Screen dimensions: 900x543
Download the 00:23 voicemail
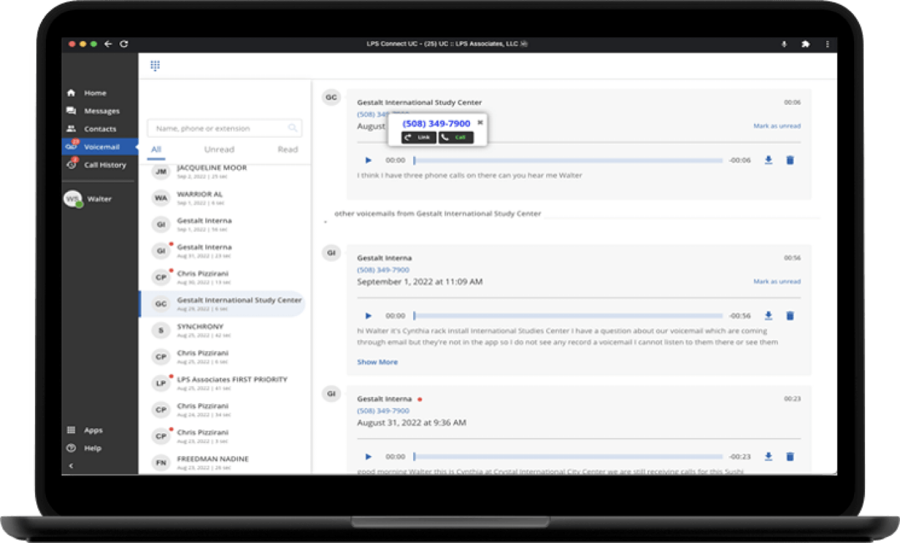pyautogui.click(x=768, y=456)
